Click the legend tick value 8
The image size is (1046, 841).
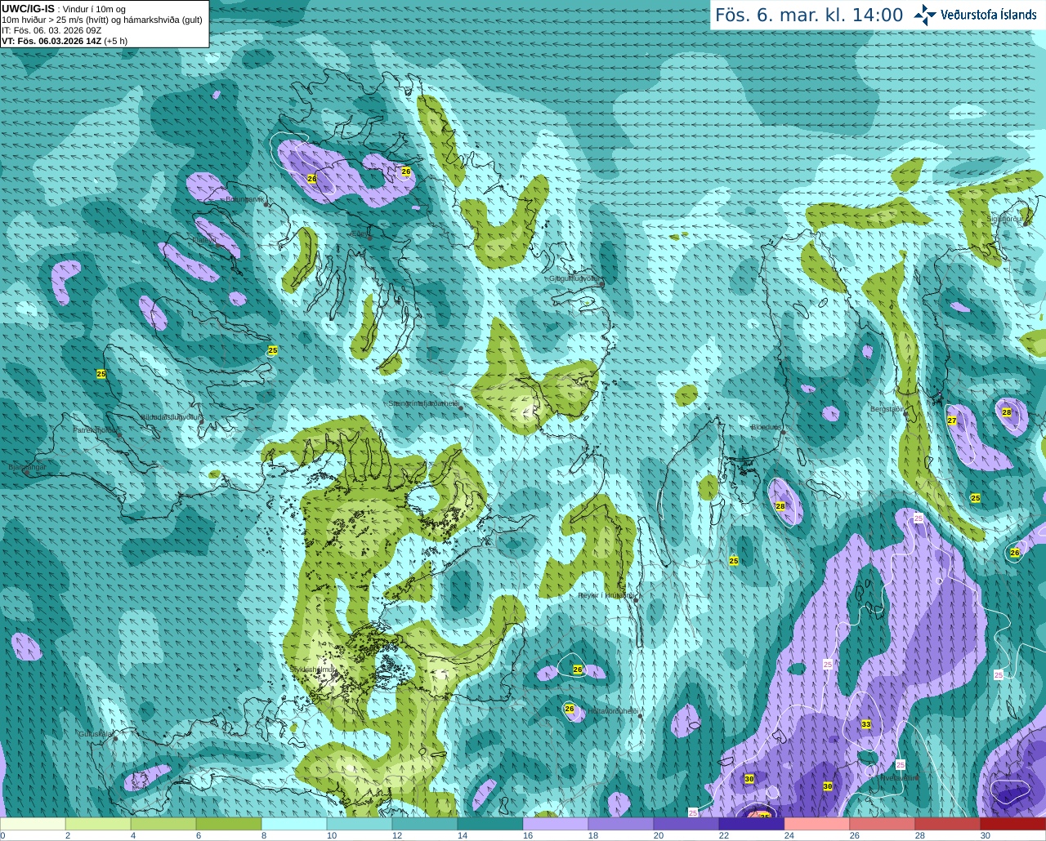click(x=264, y=835)
